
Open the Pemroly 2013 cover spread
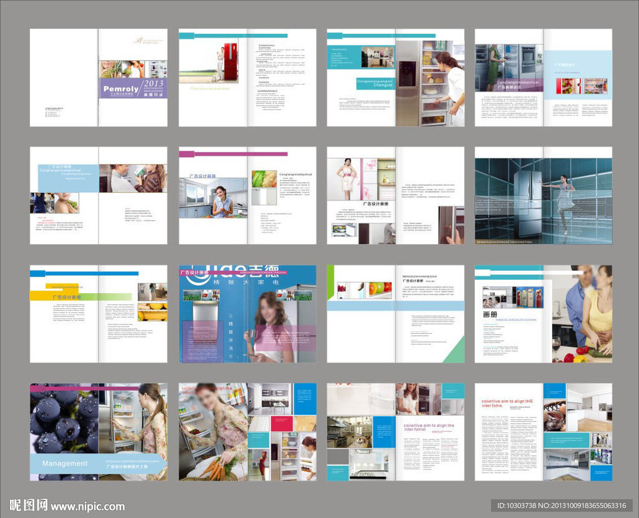click(99, 77)
